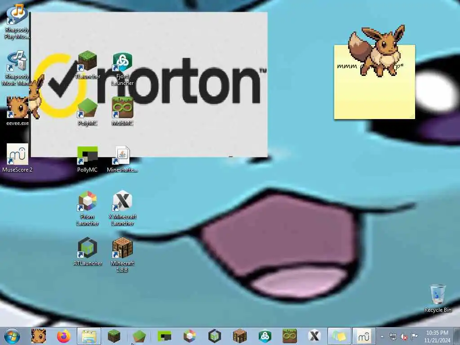
Task: Select the PollyMC desktop shortcut
Action: [87, 159]
